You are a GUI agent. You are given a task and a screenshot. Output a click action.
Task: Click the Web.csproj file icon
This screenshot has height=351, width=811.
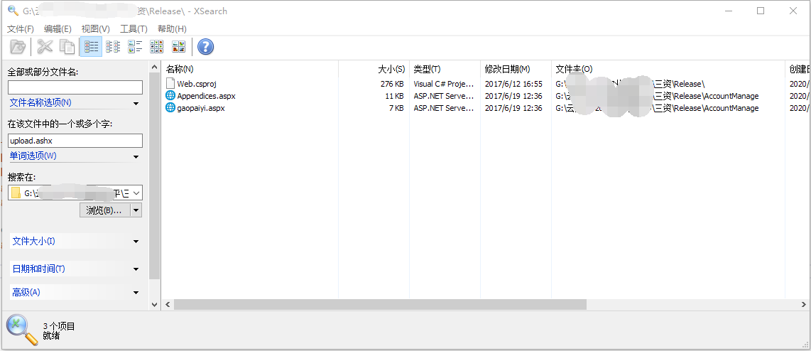coord(170,83)
